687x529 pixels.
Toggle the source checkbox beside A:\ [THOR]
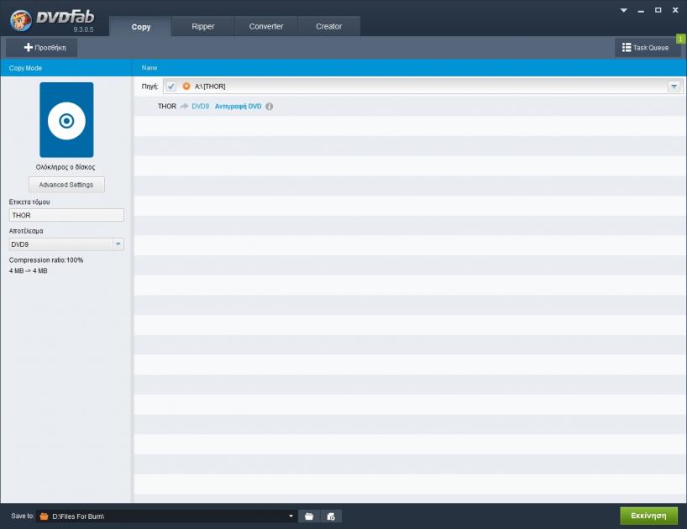tap(170, 86)
